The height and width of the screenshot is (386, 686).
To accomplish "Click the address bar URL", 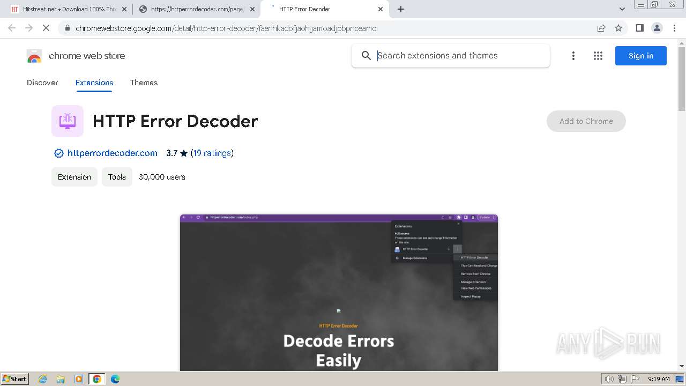I will click(x=227, y=28).
